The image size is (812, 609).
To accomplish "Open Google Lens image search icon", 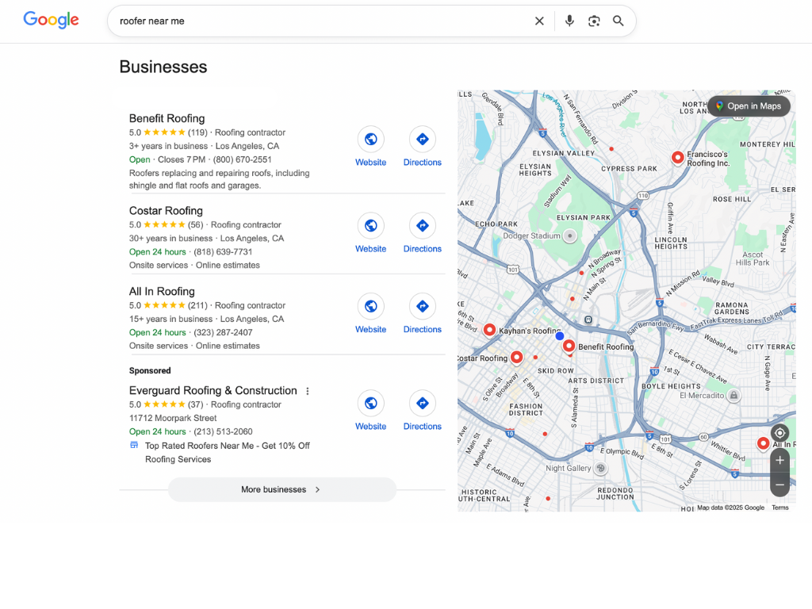I will pos(594,21).
